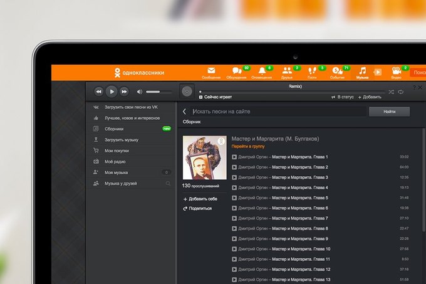Click Добавить себе under the cover
This screenshot has height=284, width=426.
coord(200,199)
